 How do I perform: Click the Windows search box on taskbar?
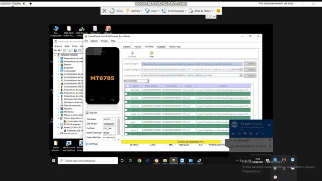tap(88, 160)
